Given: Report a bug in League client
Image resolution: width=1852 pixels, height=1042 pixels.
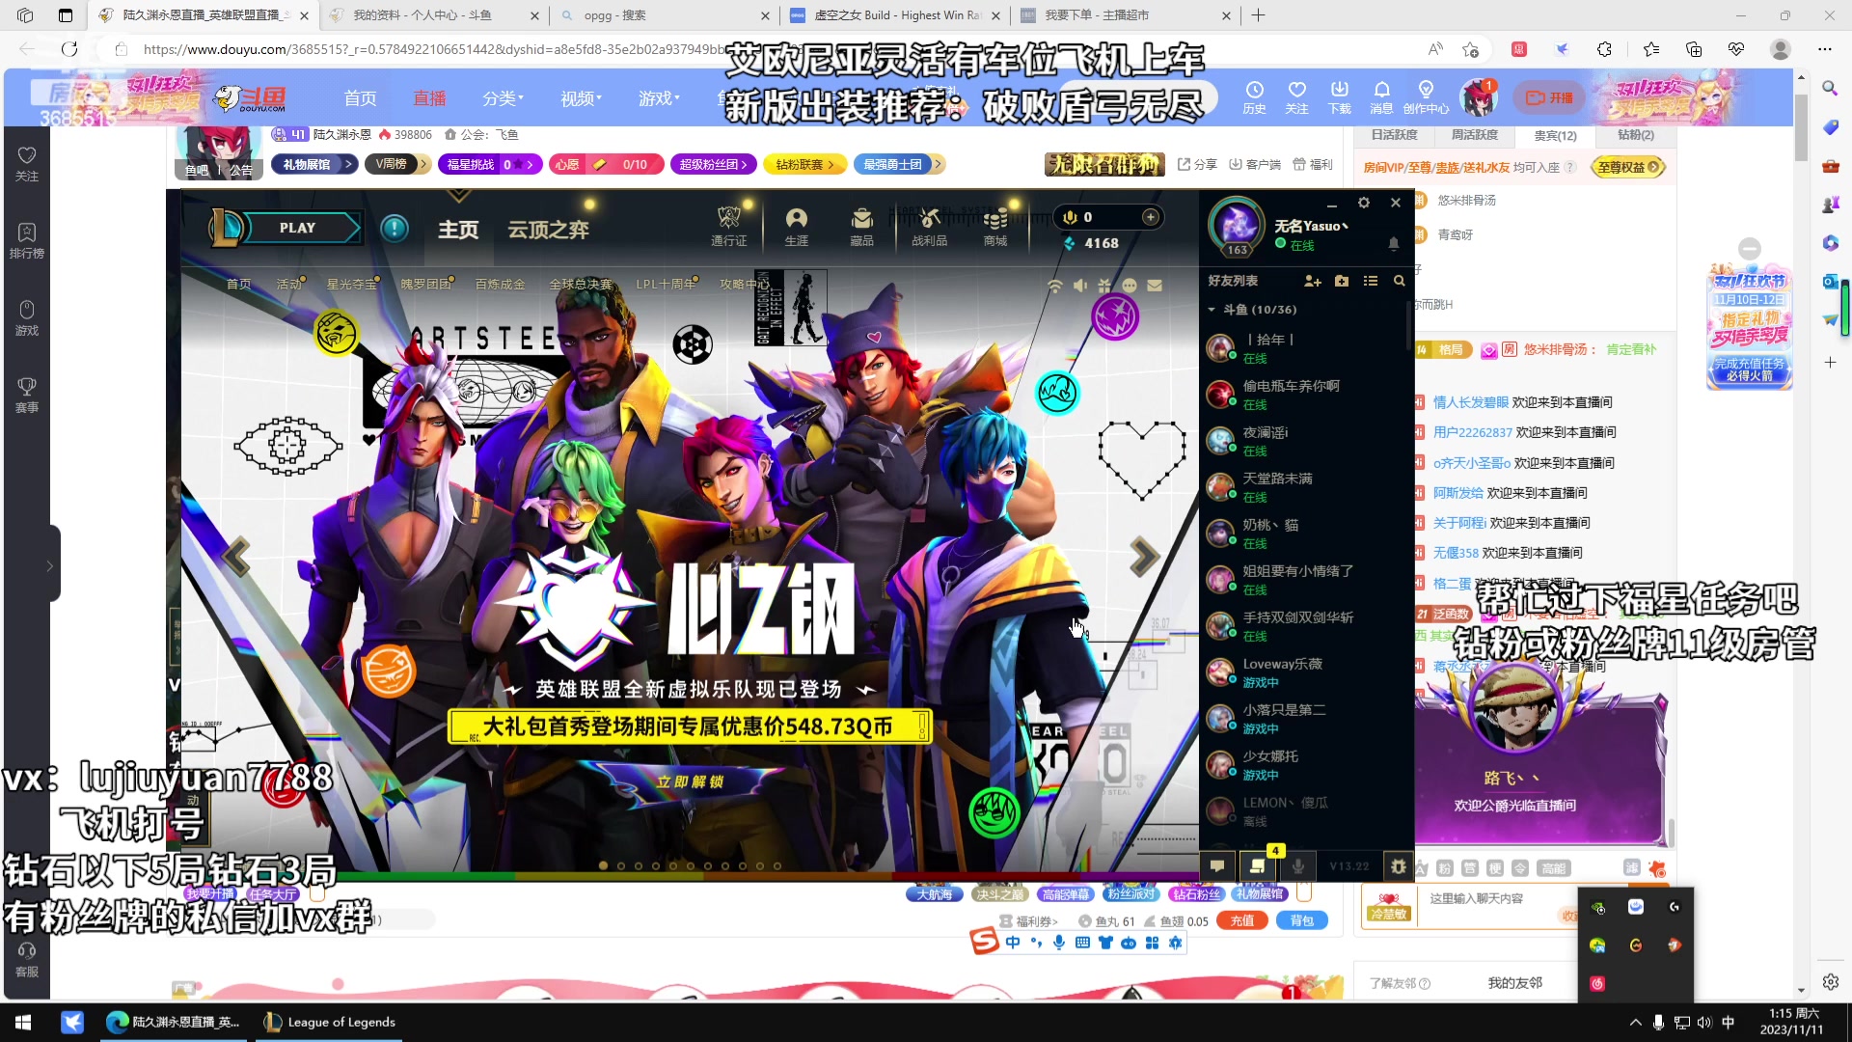Looking at the screenshot, I should tap(1398, 865).
